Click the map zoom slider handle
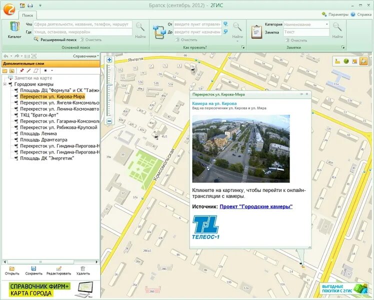Screen dimensions: 374x300 (109, 85)
